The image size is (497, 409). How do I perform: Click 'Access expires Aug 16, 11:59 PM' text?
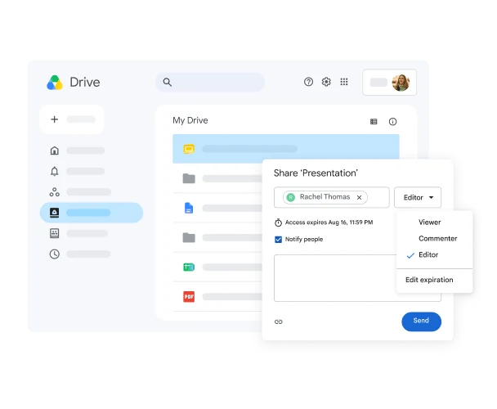click(329, 222)
